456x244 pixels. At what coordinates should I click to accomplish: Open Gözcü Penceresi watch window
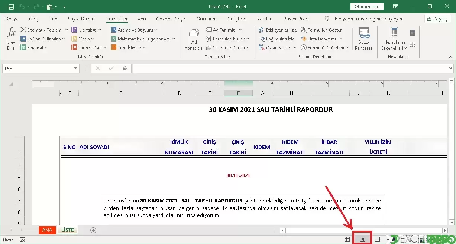click(x=364, y=39)
